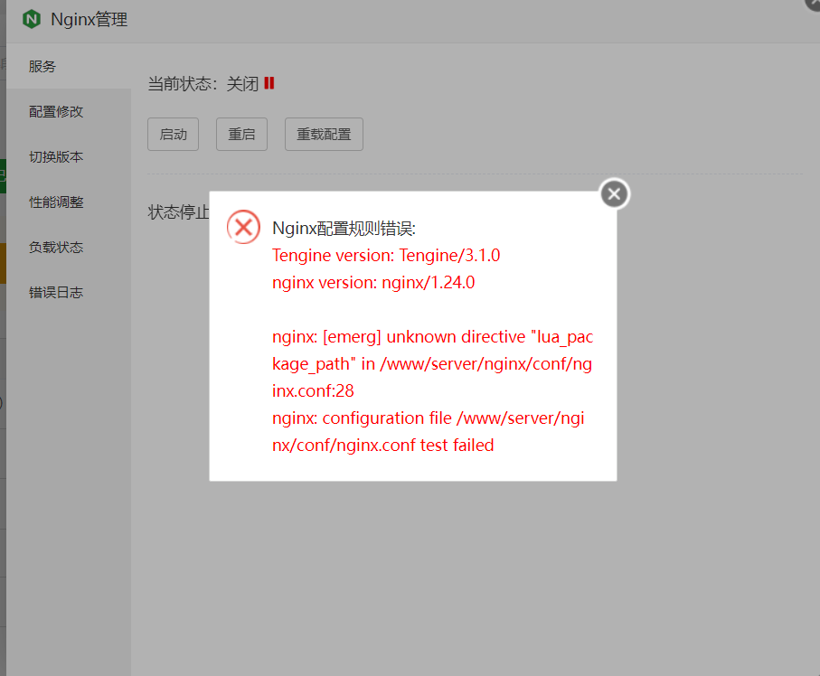Click the Tengine version: Tengine/3.1.0 line
This screenshot has width=820, height=676.
click(386, 255)
